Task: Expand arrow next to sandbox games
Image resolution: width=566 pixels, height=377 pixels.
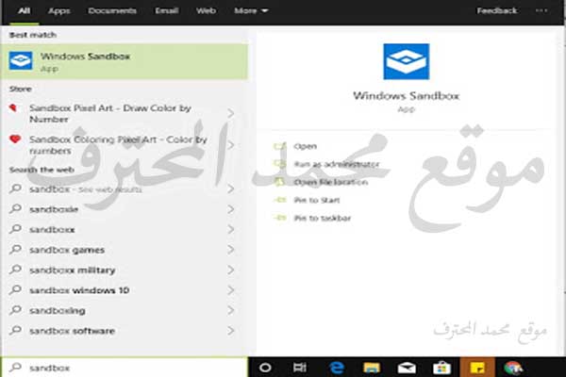Action: pyautogui.click(x=231, y=250)
